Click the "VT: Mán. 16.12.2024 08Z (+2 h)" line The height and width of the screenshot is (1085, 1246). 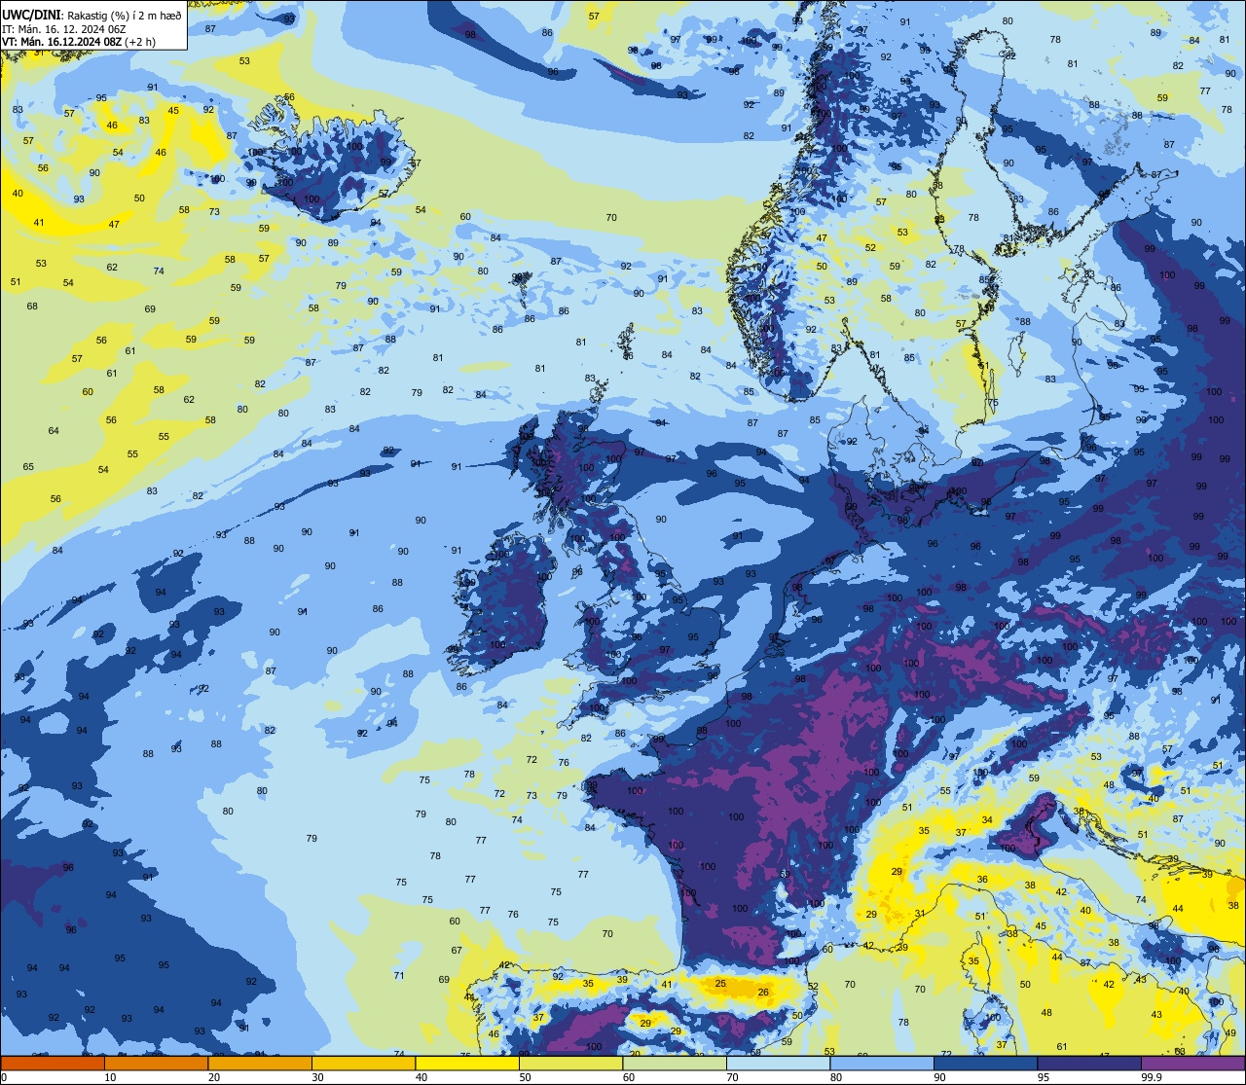point(79,43)
